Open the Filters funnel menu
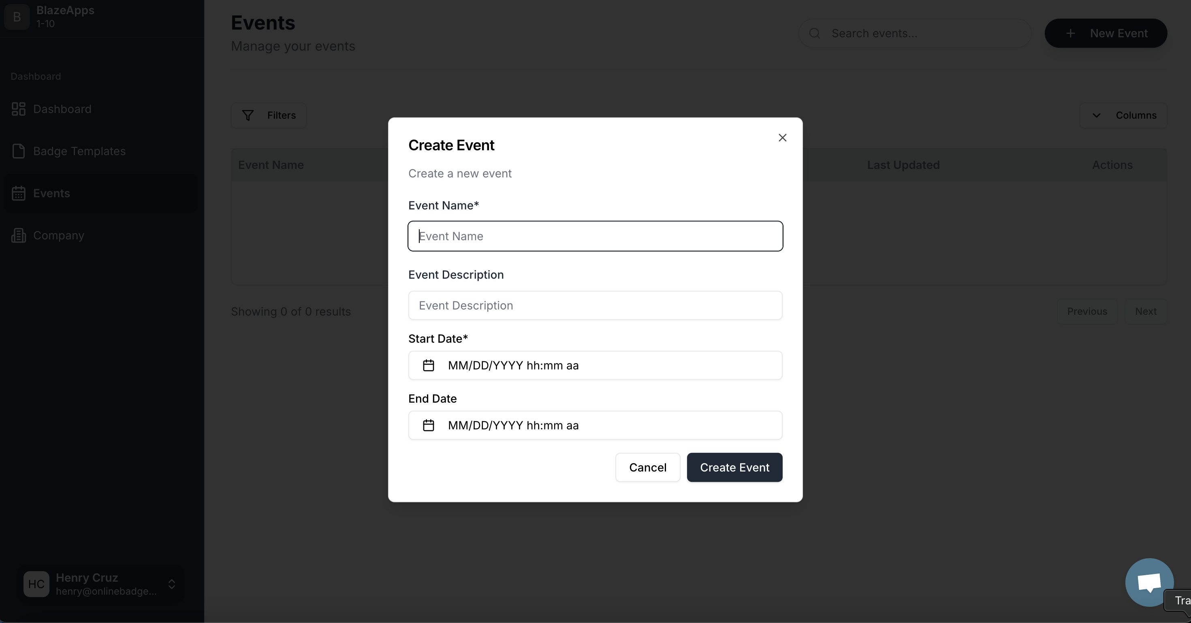The width and height of the screenshot is (1191, 623). (x=269, y=115)
